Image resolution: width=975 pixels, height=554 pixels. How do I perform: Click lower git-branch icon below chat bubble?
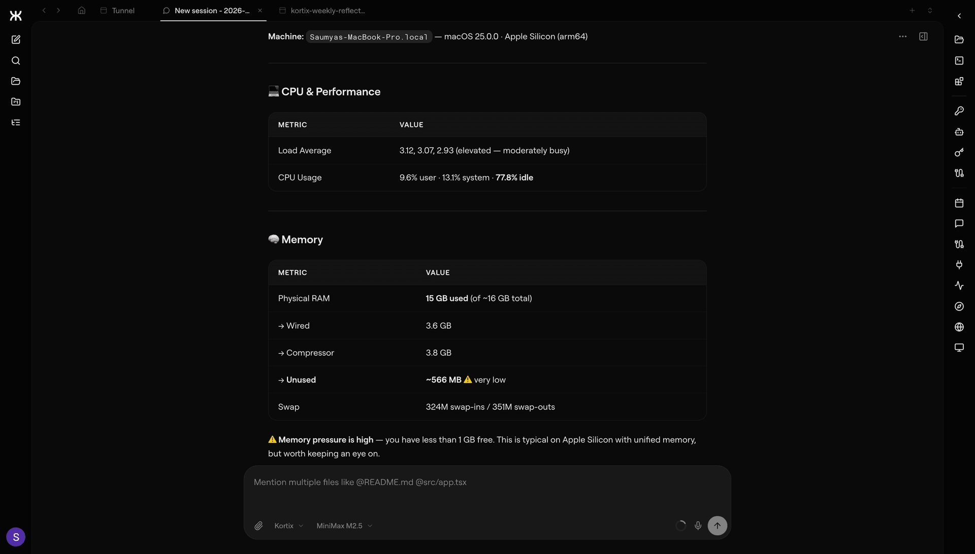pos(959,244)
